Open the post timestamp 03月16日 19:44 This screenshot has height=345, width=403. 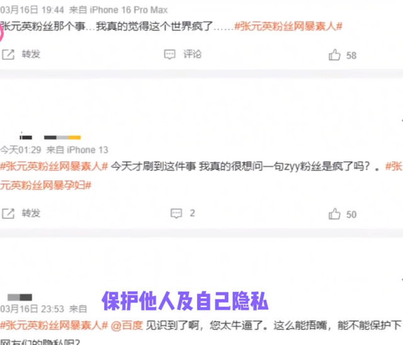point(32,10)
